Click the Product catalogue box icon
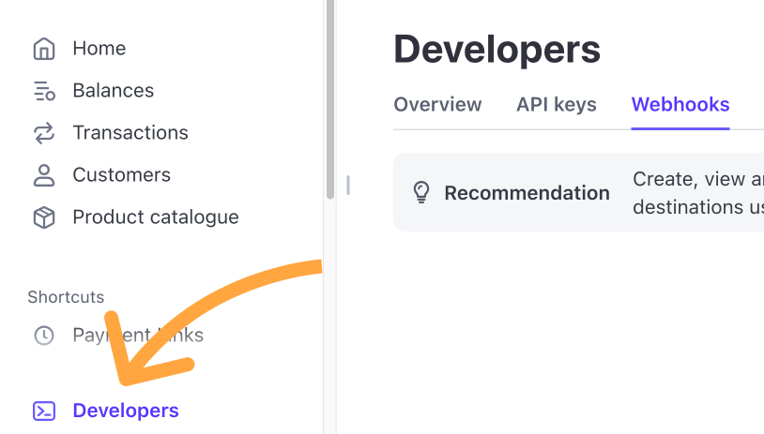764x434 pixels. click(44, 217)
